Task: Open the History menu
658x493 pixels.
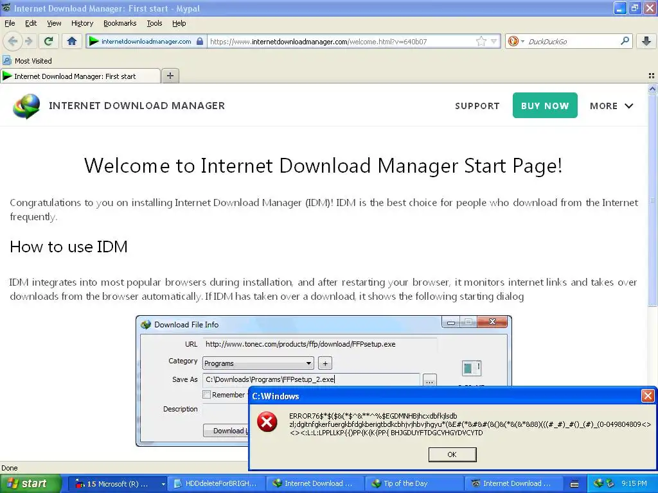Action: click(x=82, y=23)
